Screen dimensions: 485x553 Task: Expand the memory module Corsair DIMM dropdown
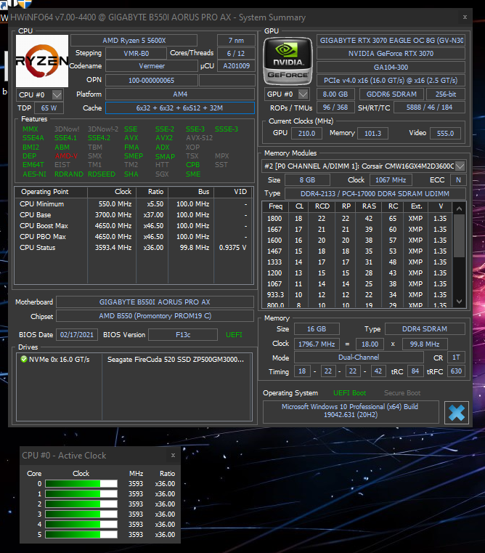point(460,166)
